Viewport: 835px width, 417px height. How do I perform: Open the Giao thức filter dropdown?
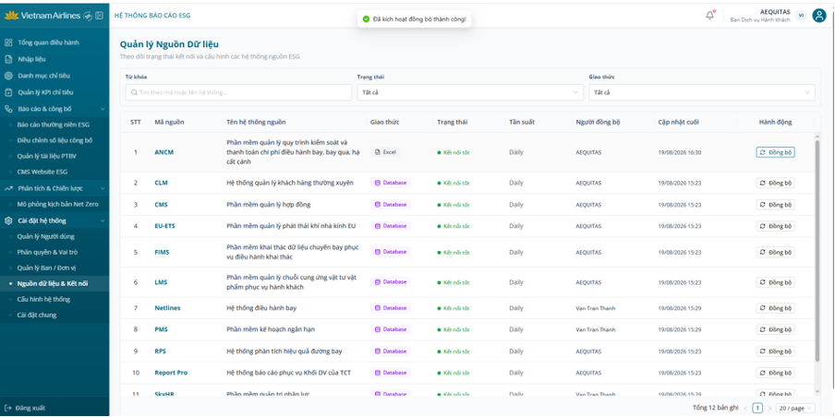click(702, 92)
